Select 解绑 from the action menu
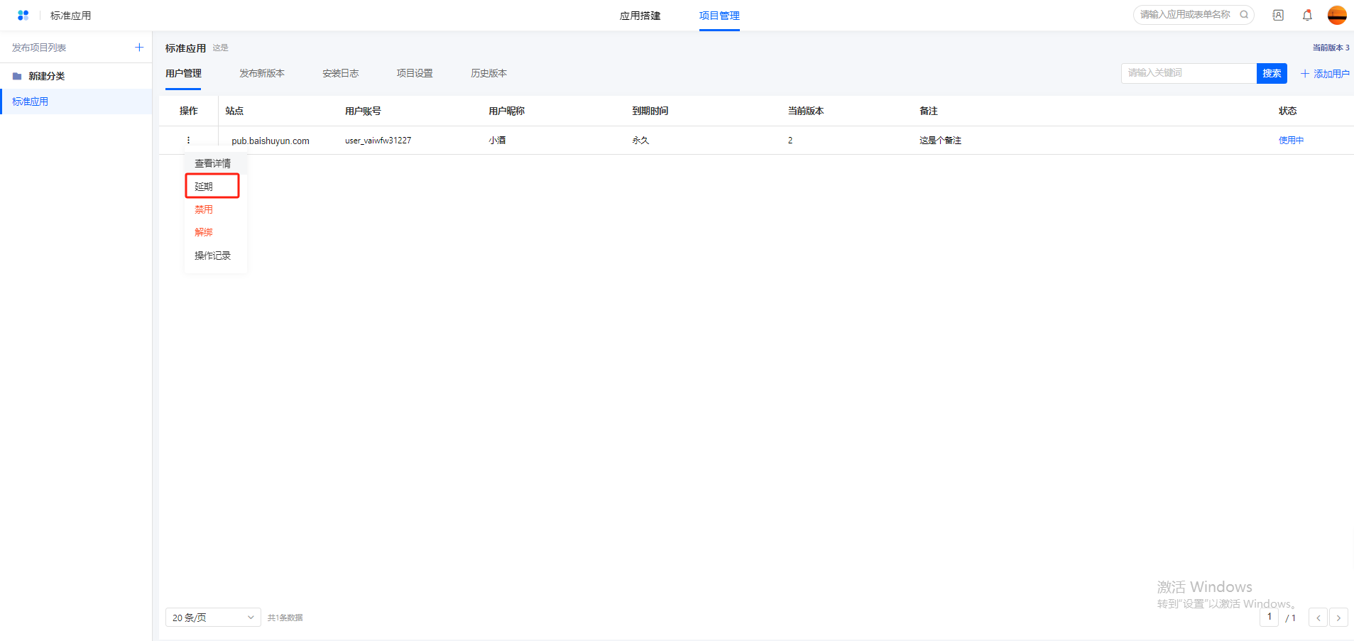 (204, 232)
